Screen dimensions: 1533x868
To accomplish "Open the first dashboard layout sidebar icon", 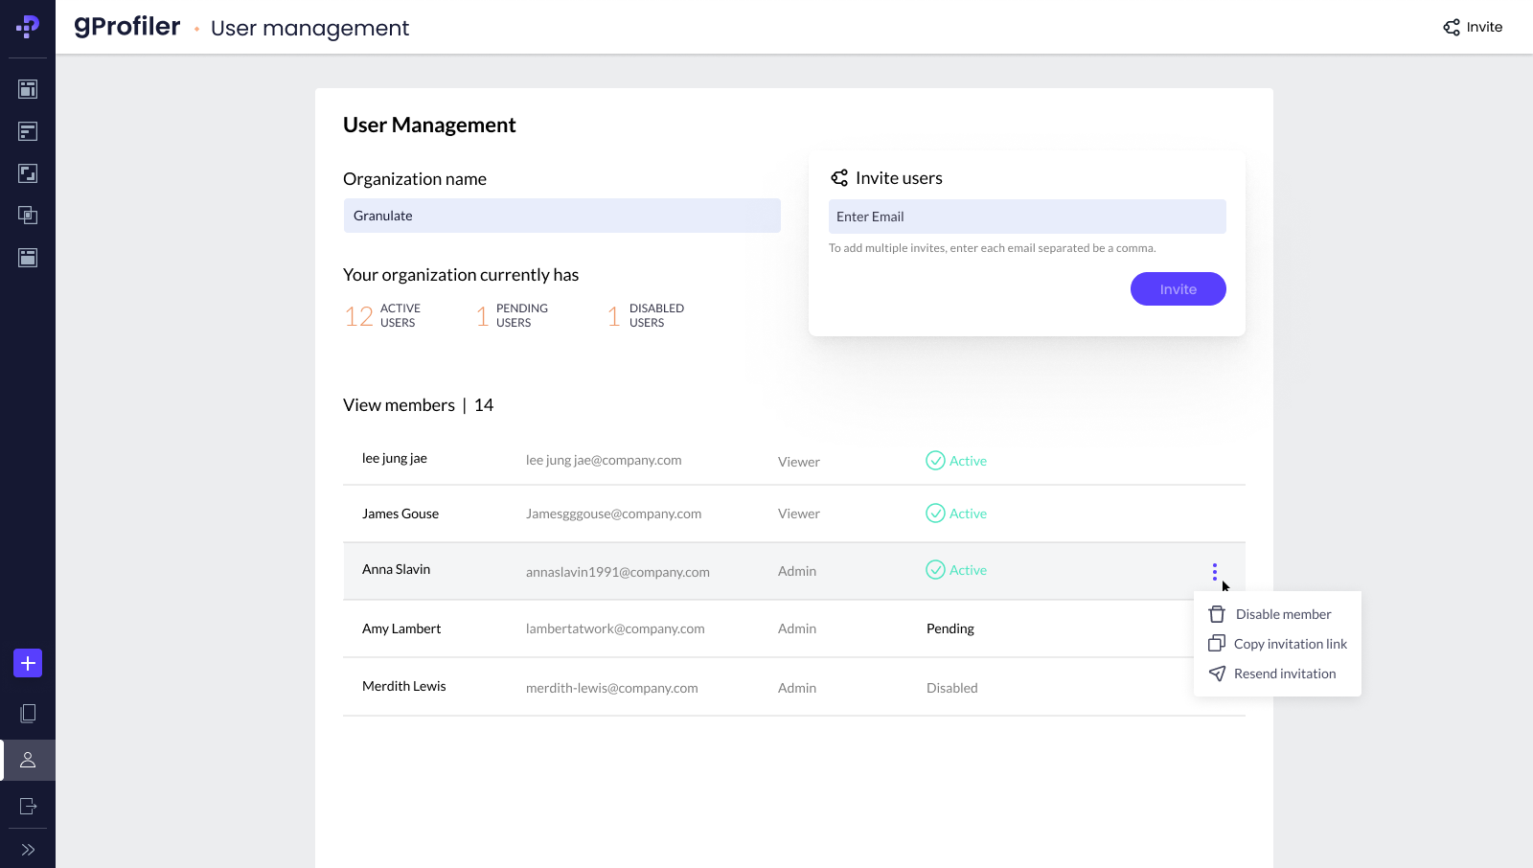I will click(x=28, y=89).
